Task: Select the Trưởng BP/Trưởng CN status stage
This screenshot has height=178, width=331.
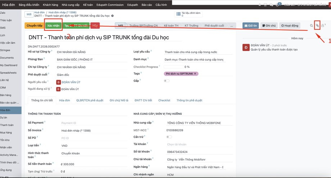Action: coord(144,26)
